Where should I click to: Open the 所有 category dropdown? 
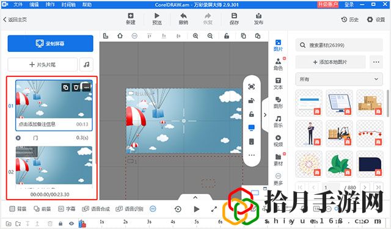[339, 79]
